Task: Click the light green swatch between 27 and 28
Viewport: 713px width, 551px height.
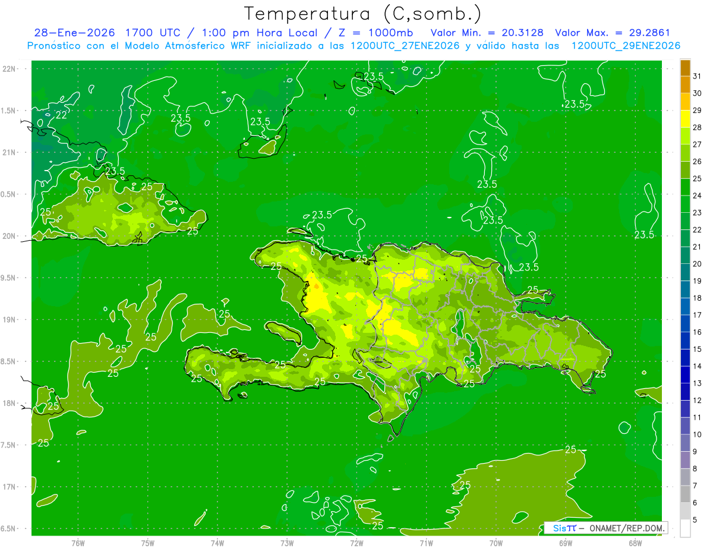Action: [x=685, y=136]
